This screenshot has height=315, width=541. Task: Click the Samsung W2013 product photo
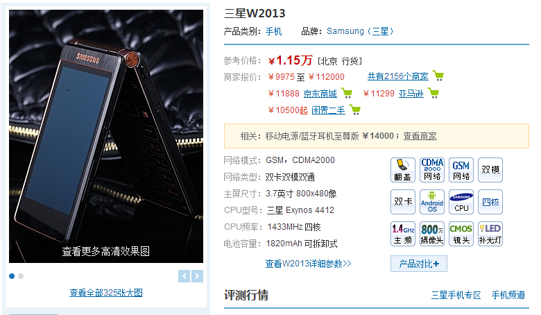point(106,136)
